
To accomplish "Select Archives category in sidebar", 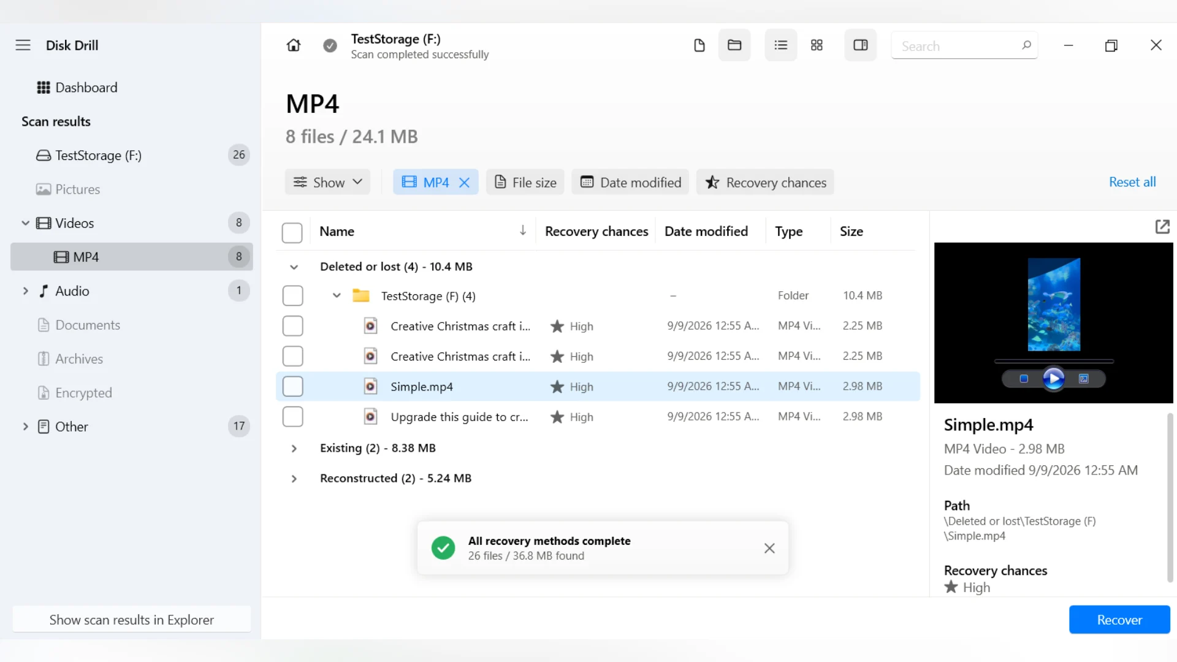I will [x=131, y=359].
